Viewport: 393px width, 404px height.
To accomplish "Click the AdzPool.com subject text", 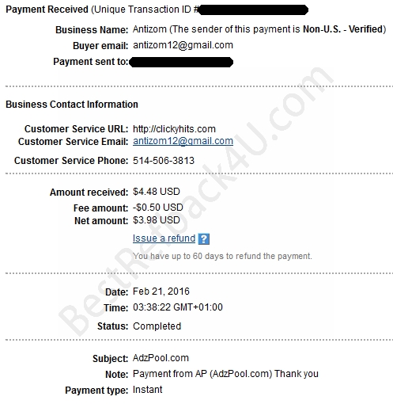I will (161, 358).
